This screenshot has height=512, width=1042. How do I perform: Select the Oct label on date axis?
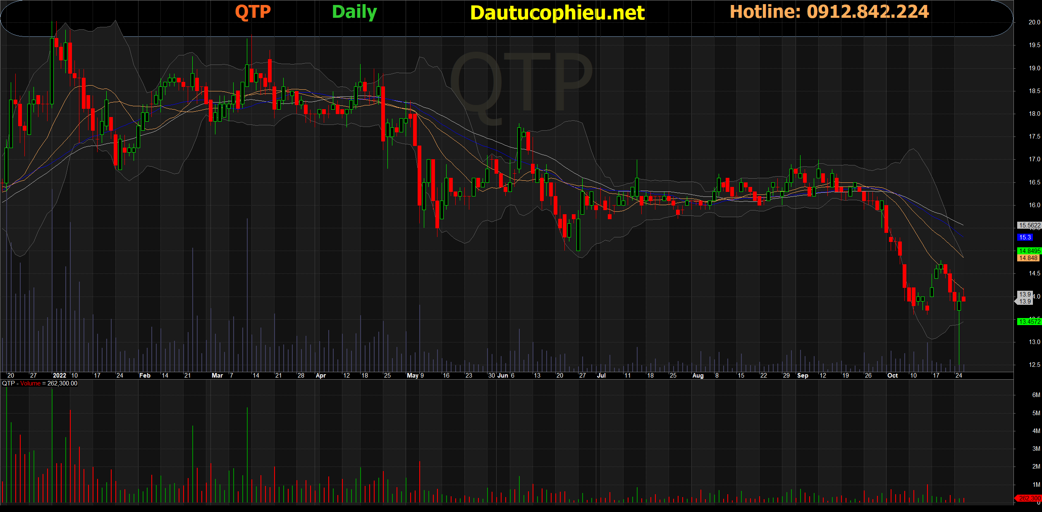892,376
